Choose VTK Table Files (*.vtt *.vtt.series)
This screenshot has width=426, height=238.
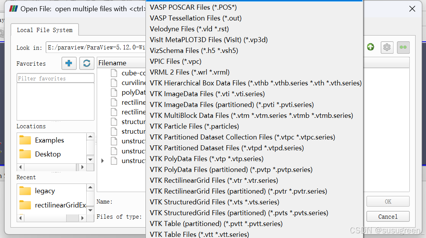(254, 234)
